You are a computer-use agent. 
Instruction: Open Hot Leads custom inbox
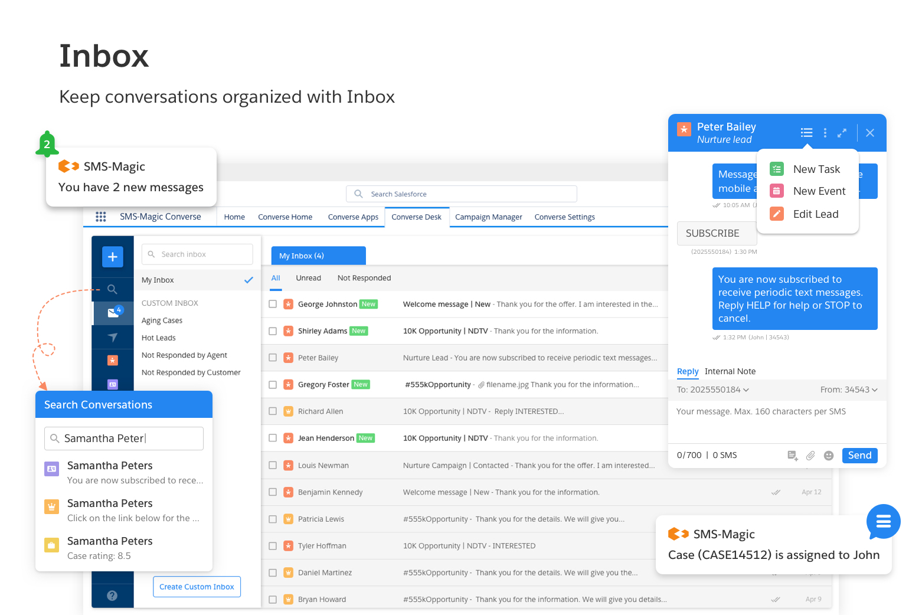tap(159, 338)
